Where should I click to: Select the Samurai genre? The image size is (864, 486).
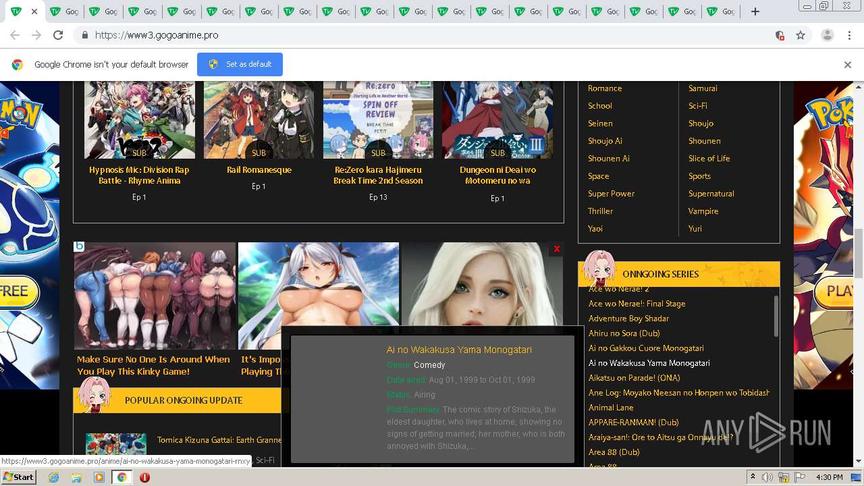coord(703,88)
